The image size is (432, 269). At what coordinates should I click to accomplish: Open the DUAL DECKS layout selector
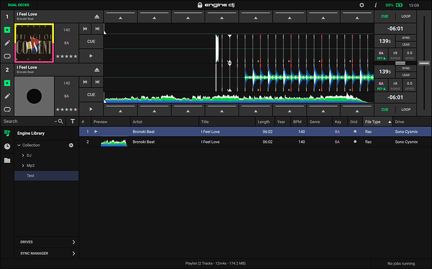(x=18, y=5)
